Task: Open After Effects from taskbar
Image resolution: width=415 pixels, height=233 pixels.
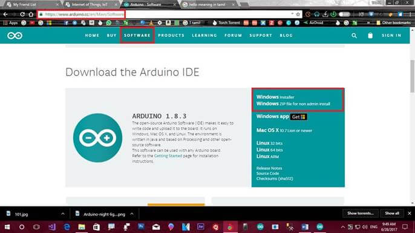Action: (x=201, y=227)
